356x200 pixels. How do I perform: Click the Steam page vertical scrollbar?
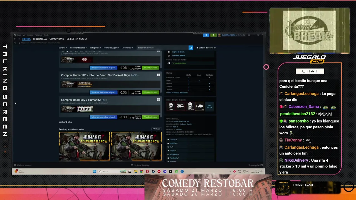click(264, 64)
